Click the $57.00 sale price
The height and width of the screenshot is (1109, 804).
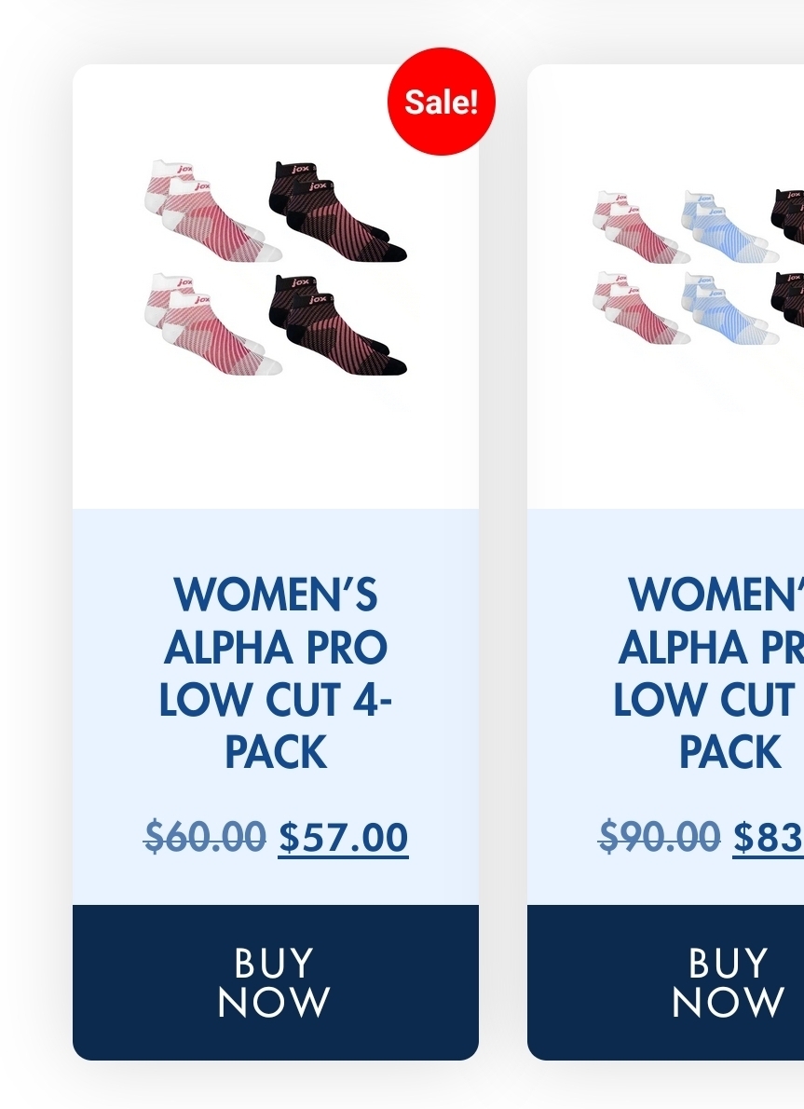pos(343,837)
